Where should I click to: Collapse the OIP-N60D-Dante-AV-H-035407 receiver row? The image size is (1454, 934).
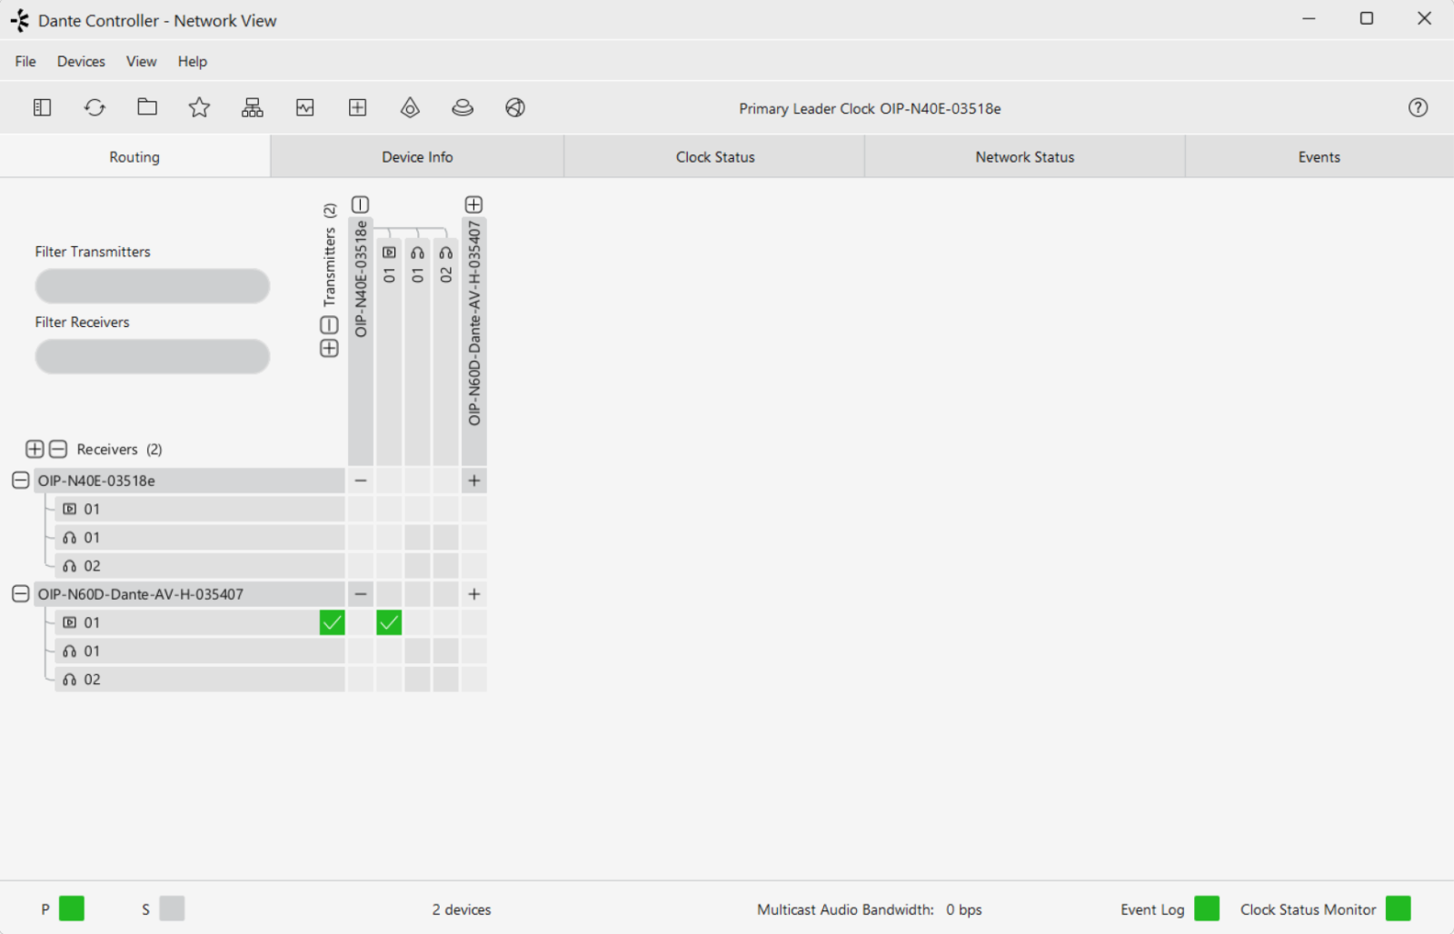21,594
